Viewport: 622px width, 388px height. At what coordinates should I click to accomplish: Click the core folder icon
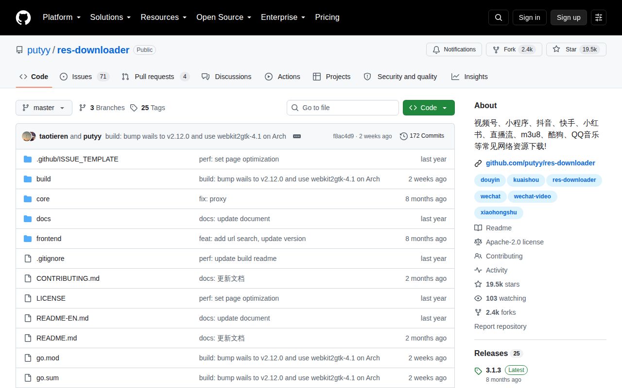click(28, 199)
